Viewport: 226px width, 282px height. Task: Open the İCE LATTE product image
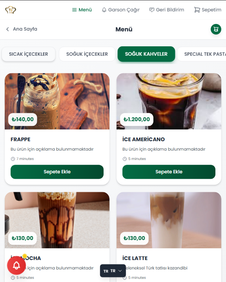pos(169,220)
